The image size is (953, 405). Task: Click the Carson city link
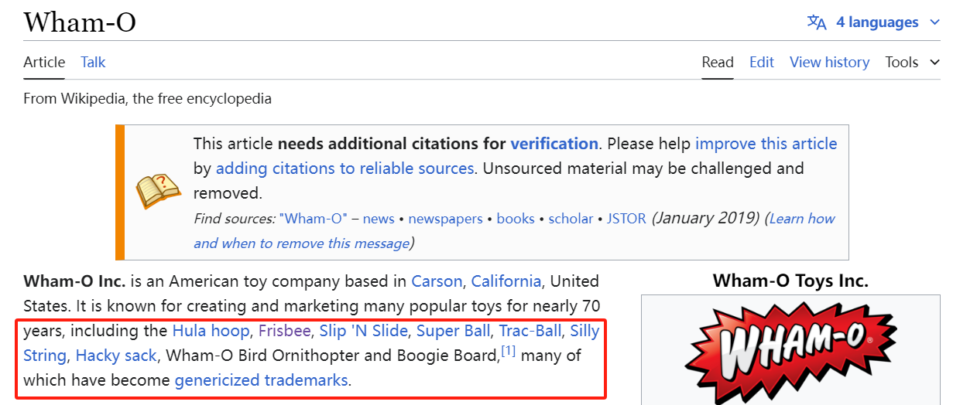tap(437, 281)
